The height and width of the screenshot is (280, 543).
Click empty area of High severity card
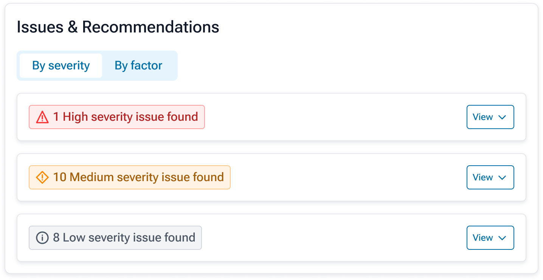click(333, 117)
